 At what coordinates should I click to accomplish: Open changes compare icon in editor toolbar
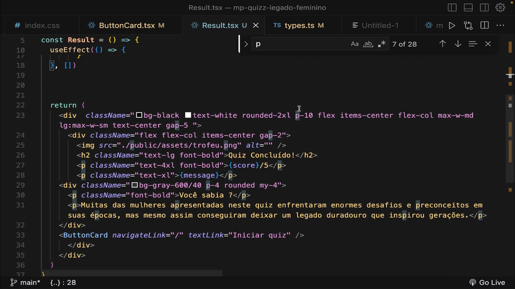coord(468,25)
